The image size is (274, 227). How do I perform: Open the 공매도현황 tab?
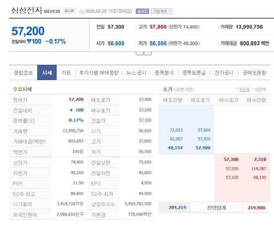[x=254, y=73]
